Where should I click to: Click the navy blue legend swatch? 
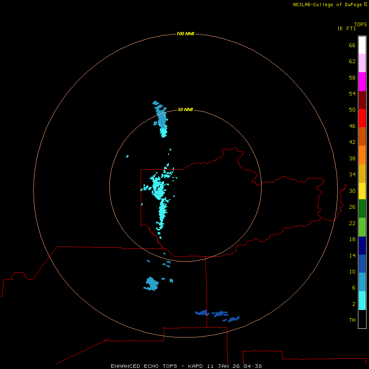tap(362, 246)
